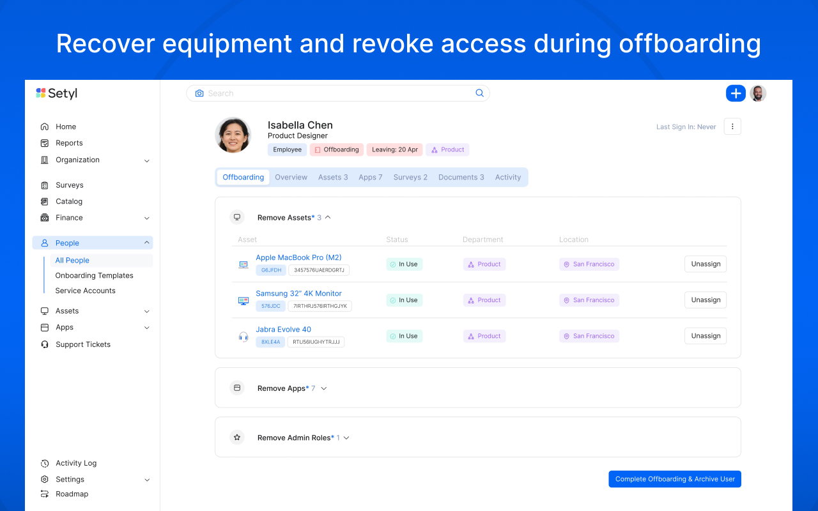Screen dimensions: 818x511
Task: Click the Product department tag under name
Action: coord(447,149)
